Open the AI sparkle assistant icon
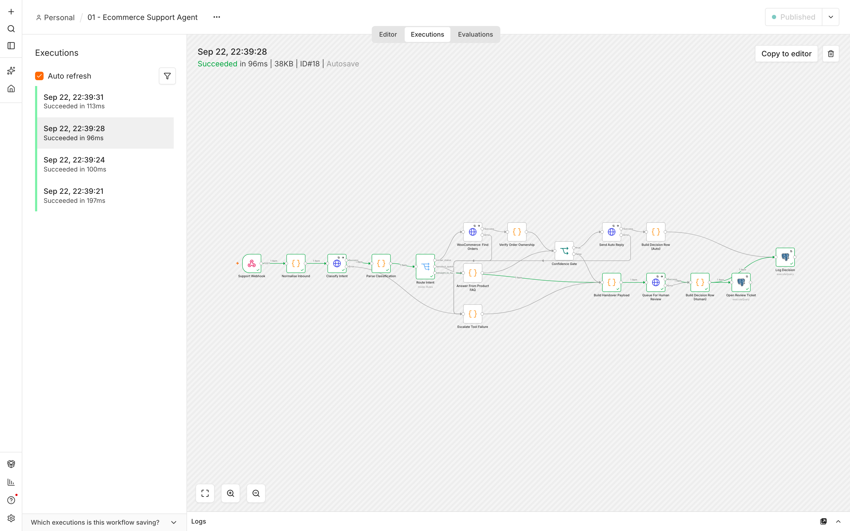This screenshot has width=850, height=531. [11, 71]
